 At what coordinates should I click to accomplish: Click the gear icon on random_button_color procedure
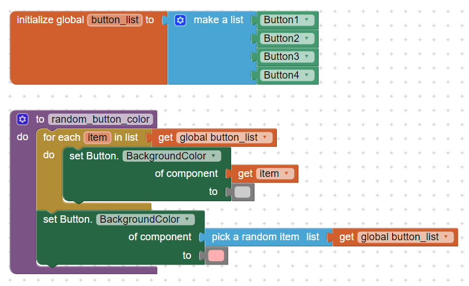click(23, 119)
